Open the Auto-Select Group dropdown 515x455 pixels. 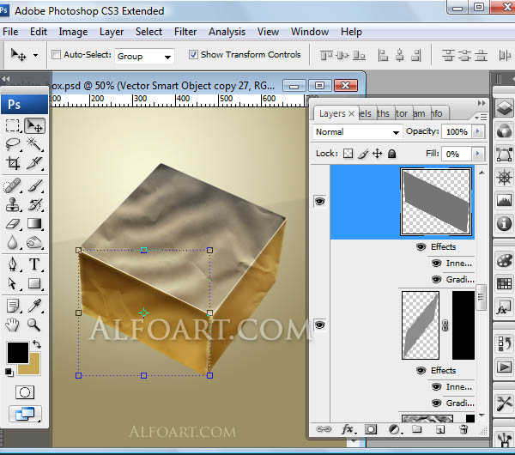click(x=144, y=56)
